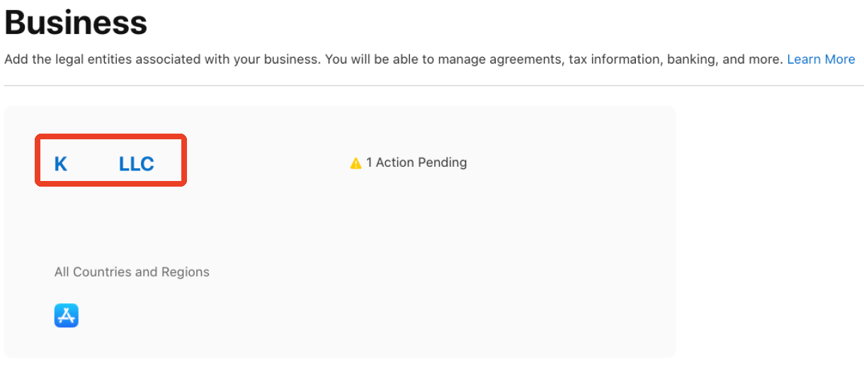Viewport: 864px width, 374px height.
Task: Click the letter K in entity name
Action: coord(61,164)
